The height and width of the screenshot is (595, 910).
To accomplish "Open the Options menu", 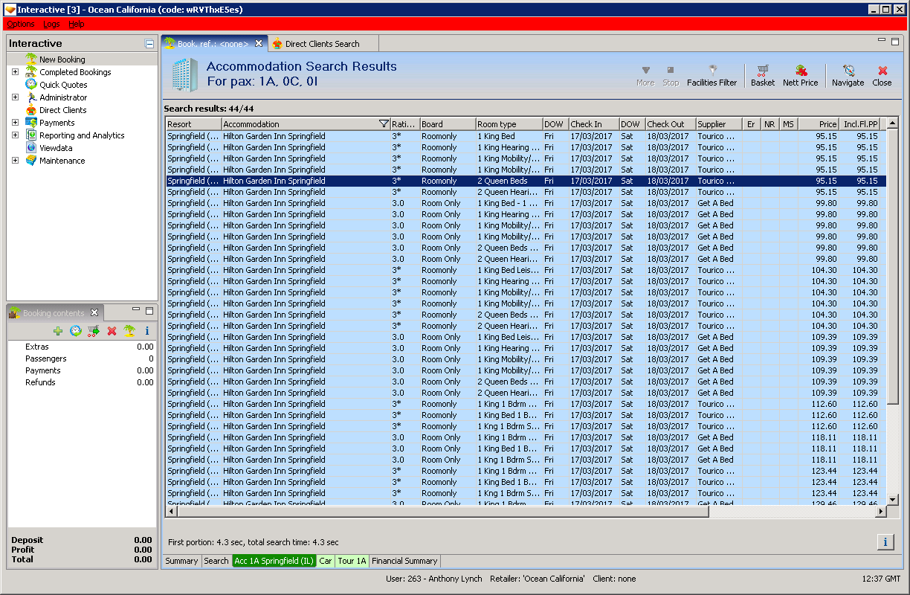I will [x=20, y=24].
